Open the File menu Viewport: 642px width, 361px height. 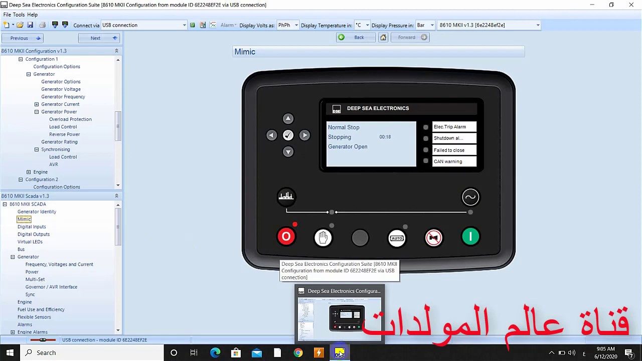tap(7, 15)
